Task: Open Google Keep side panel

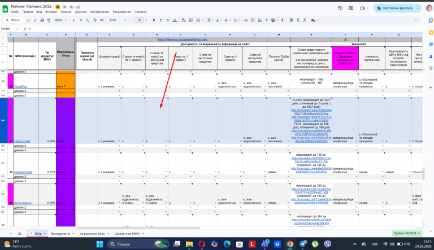Action: point(431,32)
